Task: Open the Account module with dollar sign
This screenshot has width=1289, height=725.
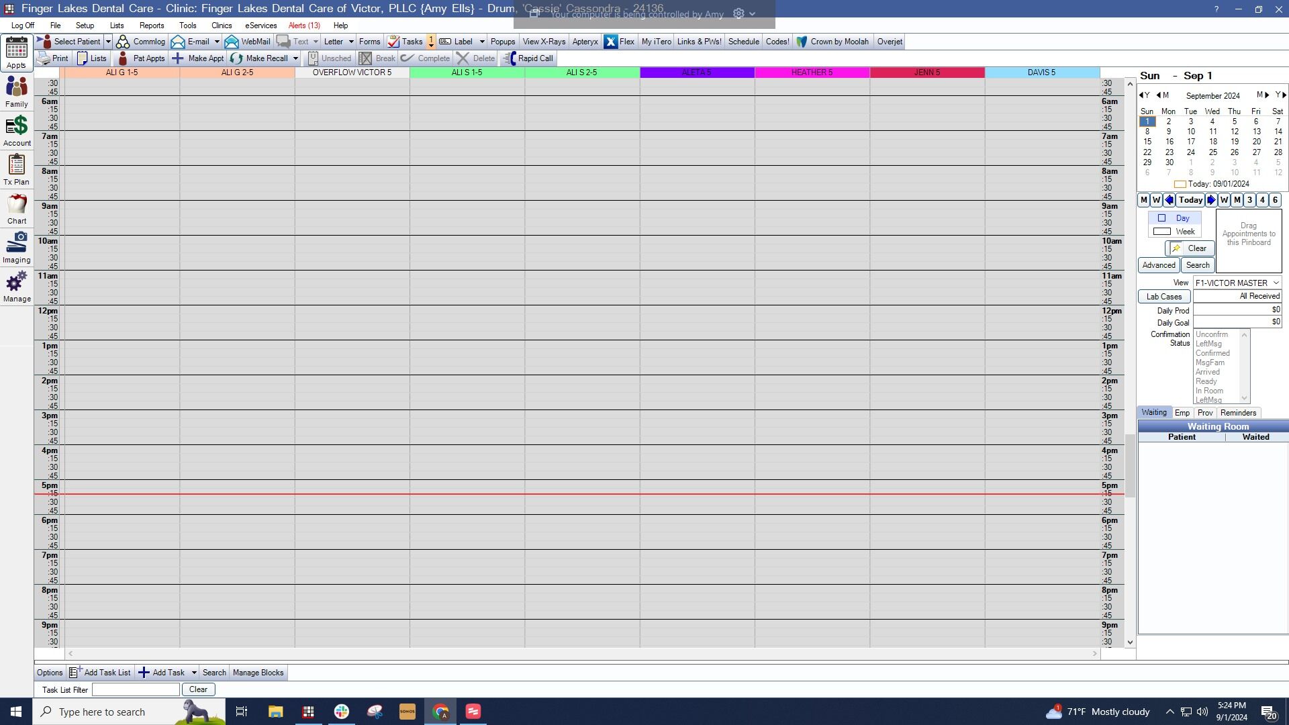Action: click(x=17, y=130)
